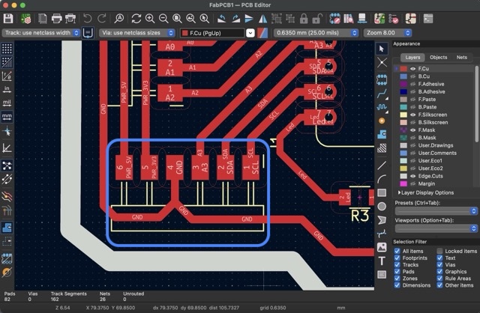The height and width of the screenshot is (313, 480).
Task: Open the grid size dropdown
Action: 316,33
